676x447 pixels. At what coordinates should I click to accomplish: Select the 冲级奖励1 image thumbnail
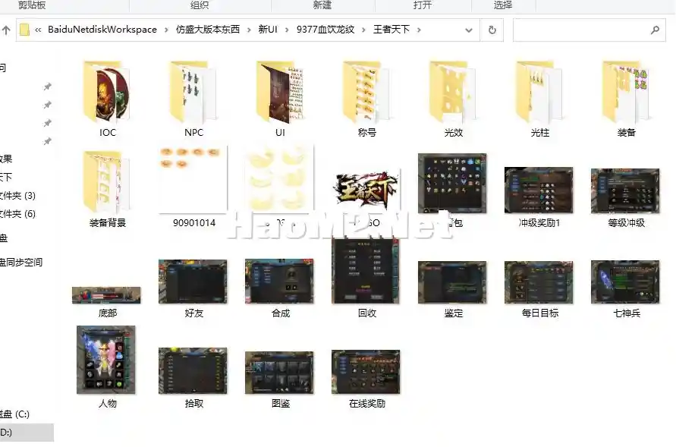539,190
